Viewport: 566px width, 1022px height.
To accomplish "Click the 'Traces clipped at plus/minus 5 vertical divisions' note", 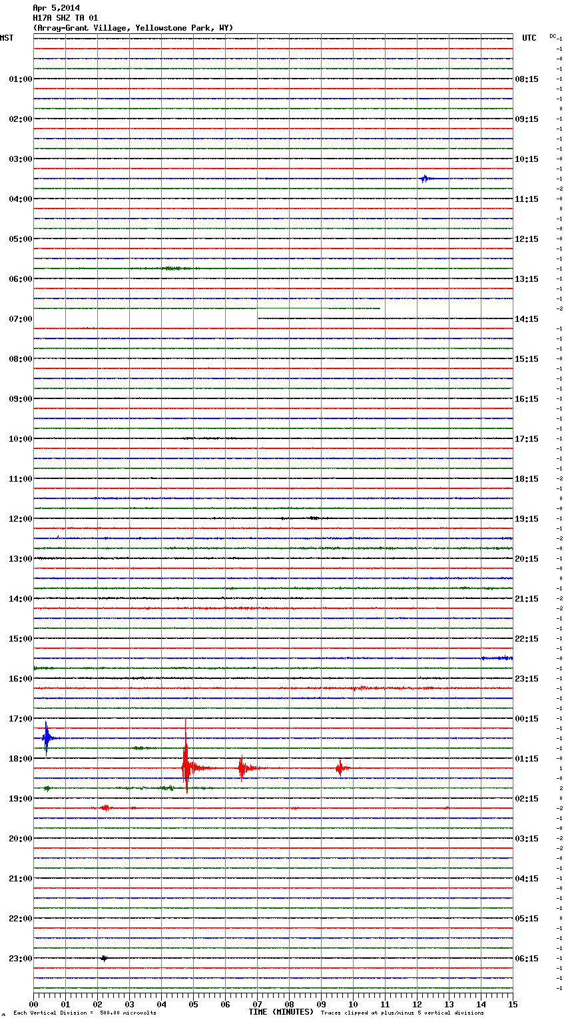I will [402, 1013].
